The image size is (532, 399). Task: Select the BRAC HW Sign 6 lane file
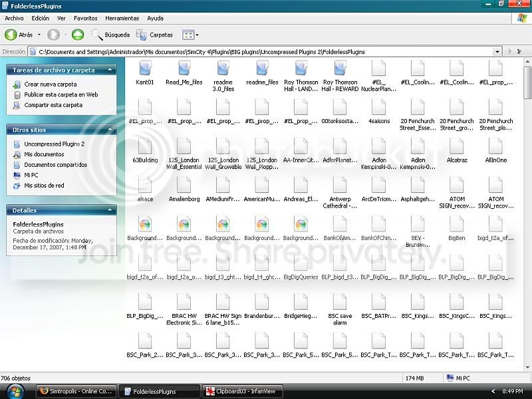(223, 303)
